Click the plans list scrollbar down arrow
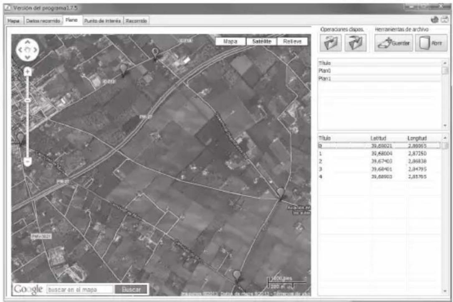The width and height of the screenshot is (453, 302). pyautogui.click(x=445, y=126)
